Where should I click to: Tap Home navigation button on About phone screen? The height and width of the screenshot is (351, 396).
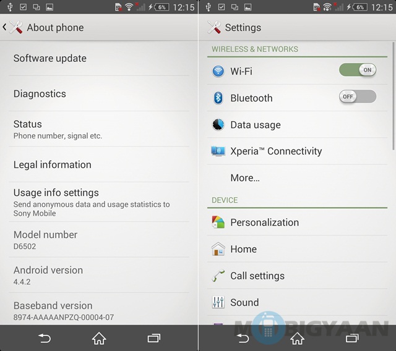click(99, 338)
